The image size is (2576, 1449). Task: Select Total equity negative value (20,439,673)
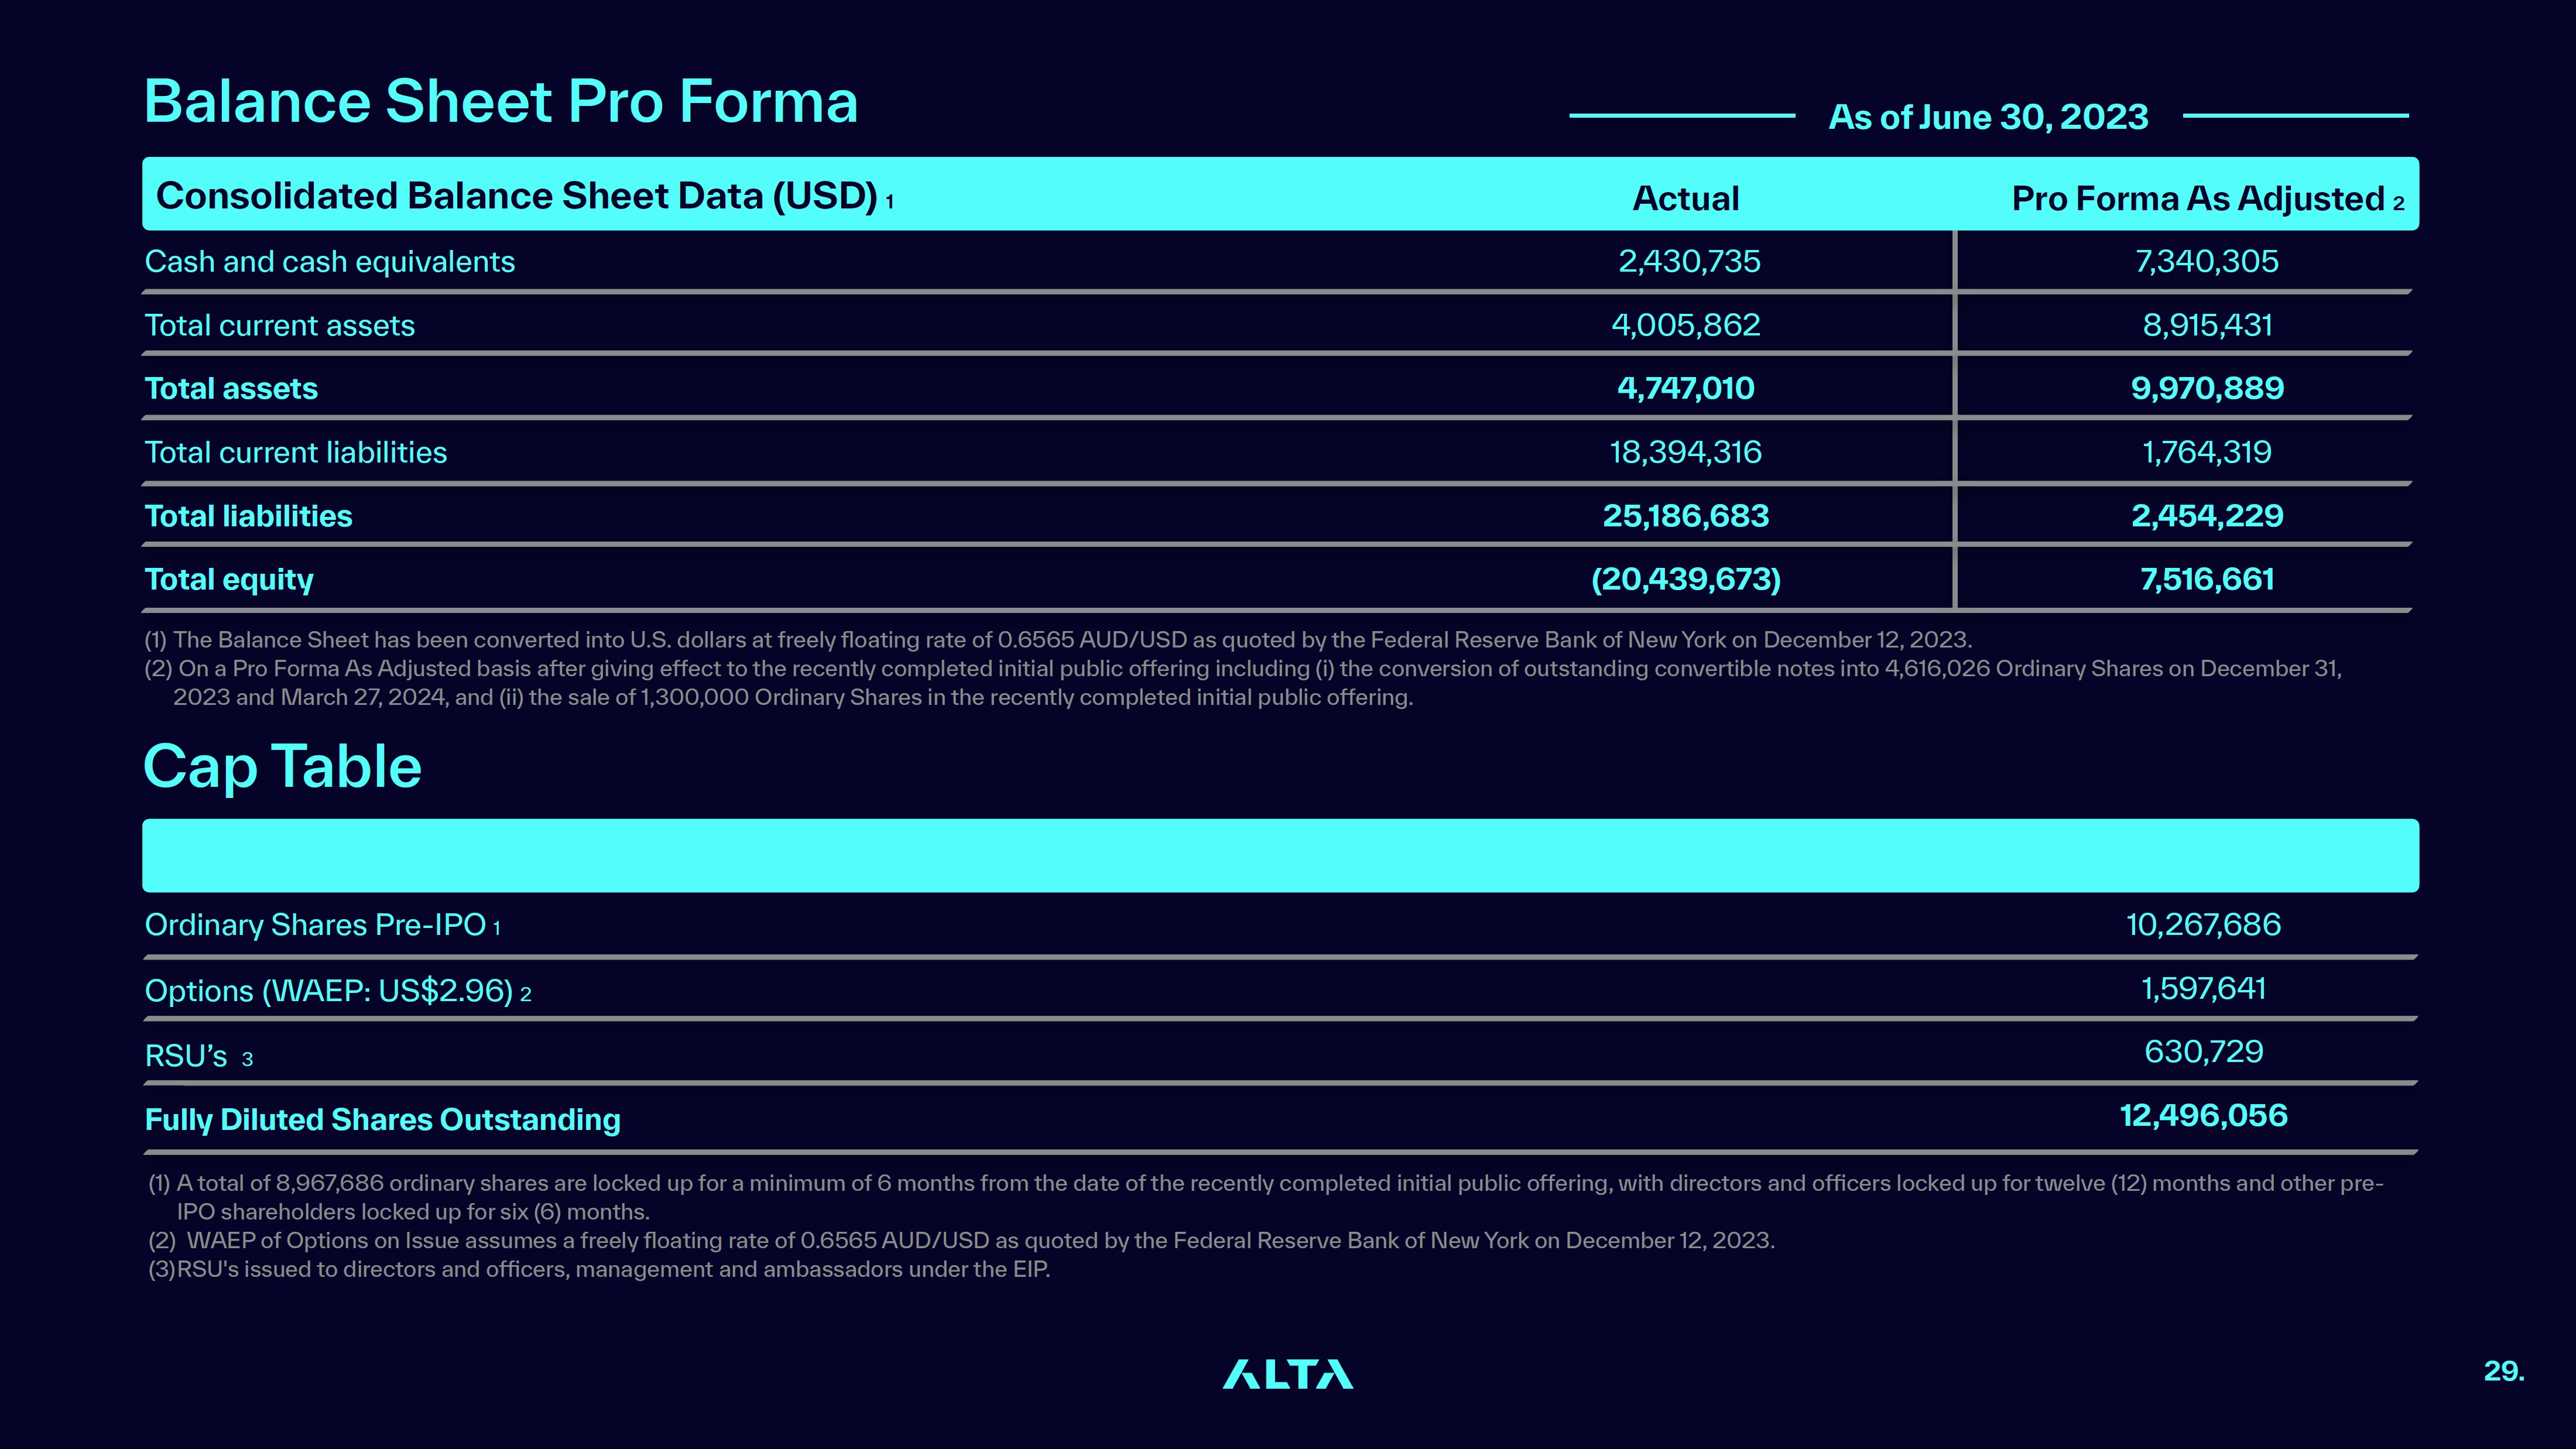pos(1686,579)
